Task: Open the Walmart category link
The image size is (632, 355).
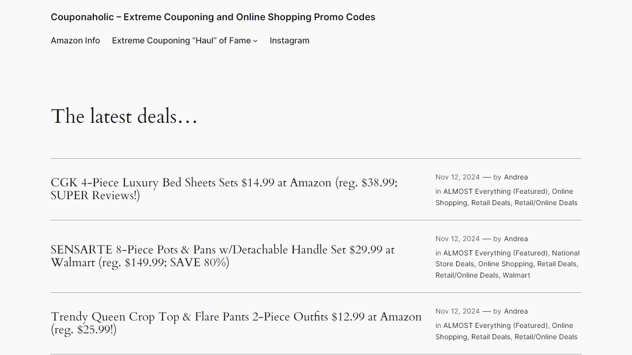Action: (516, 275)
